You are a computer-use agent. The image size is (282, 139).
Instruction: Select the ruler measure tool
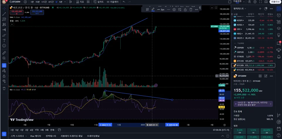4,53
